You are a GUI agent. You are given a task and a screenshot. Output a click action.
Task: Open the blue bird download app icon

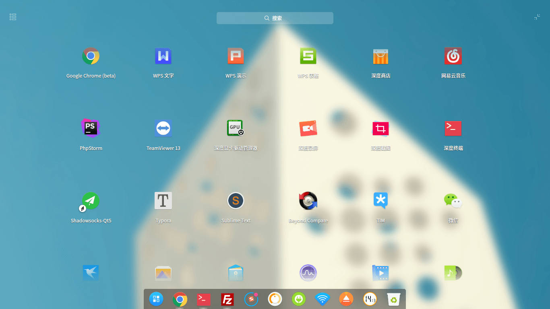click(x=91, y=274)
